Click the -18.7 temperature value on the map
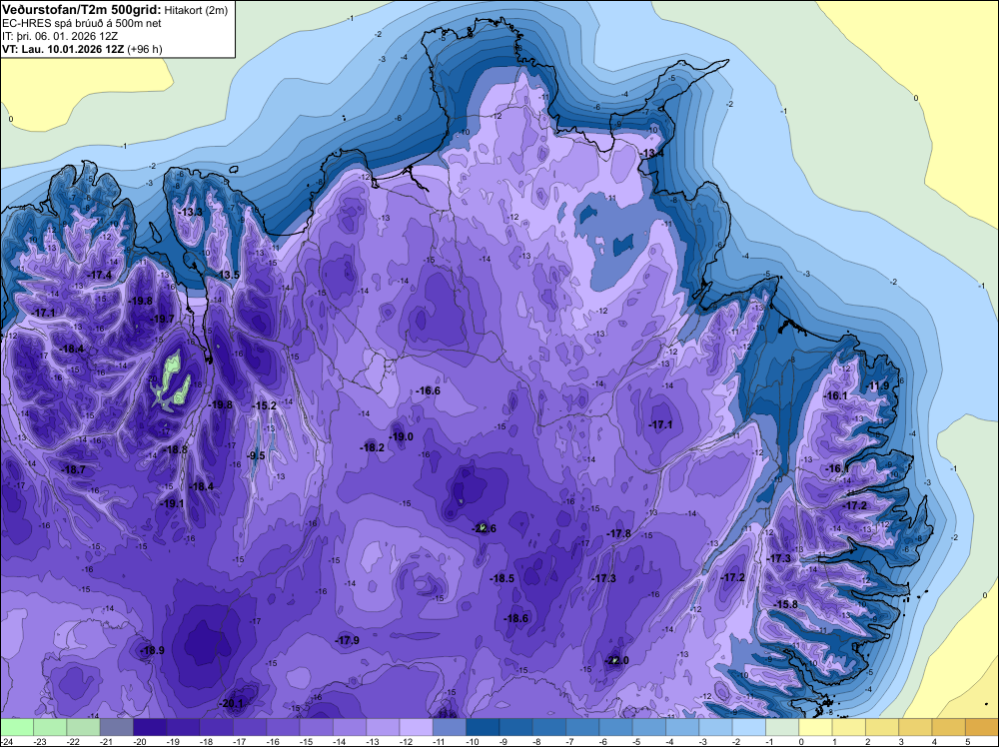Screen dimensions: 999x747 click(73, 469)
